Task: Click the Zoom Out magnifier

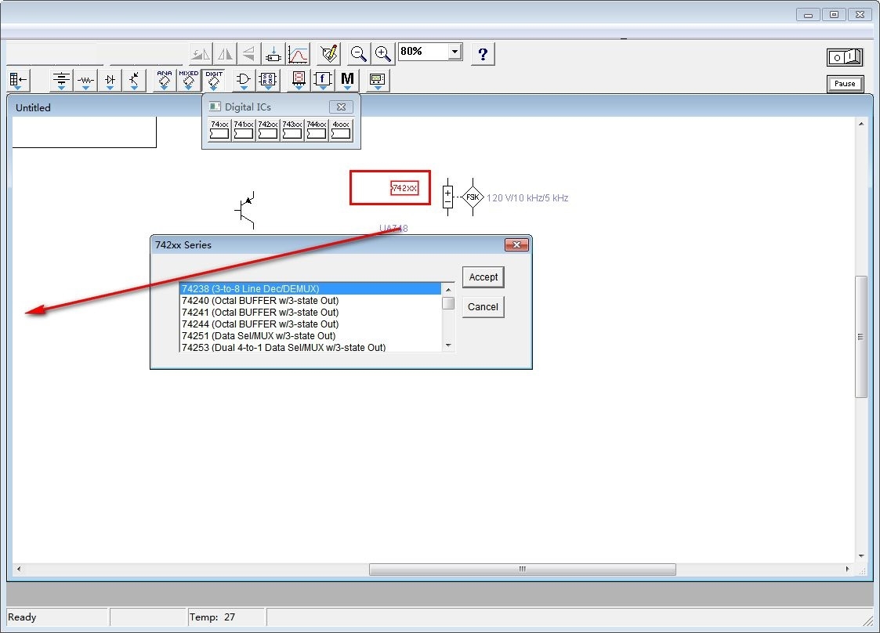Action: click(x=358, y=54)
